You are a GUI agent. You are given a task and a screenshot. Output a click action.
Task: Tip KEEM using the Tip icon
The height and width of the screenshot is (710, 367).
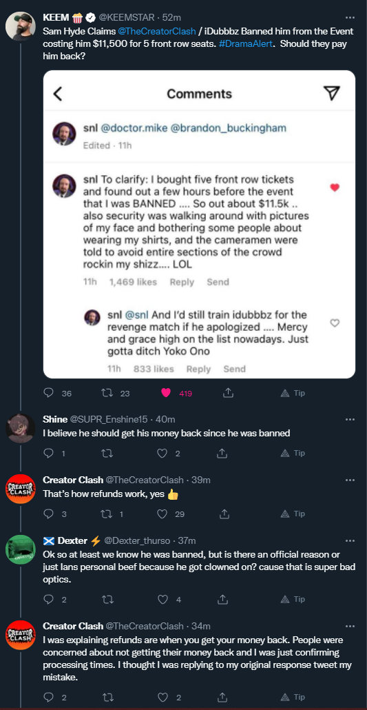pos(293,393)
